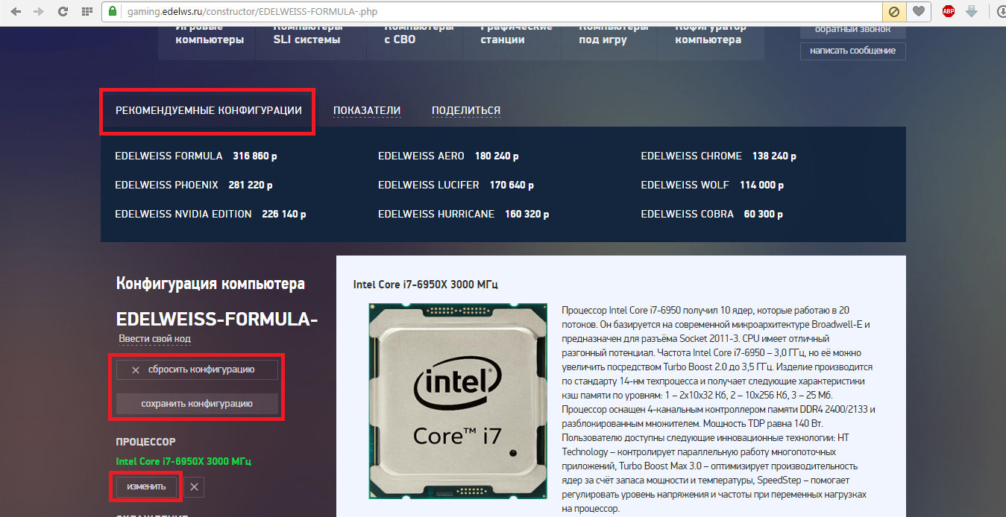Viewport: 1006px width, 517px height.
Task: Click the Intel Core i7 processor image
Action: click(458, 401)
